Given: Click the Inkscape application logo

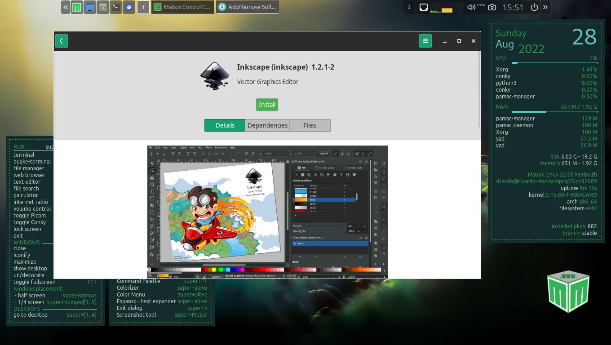Looking at the screenshot, I should click(215, 75).
